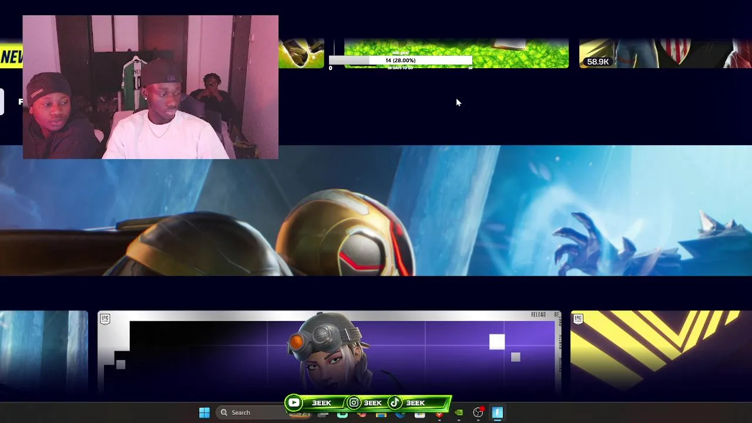Image resolution: width=752 pixels, height=423 pixels.
Task: Click the 58.9K player count badge
Action: pos(597,62)
